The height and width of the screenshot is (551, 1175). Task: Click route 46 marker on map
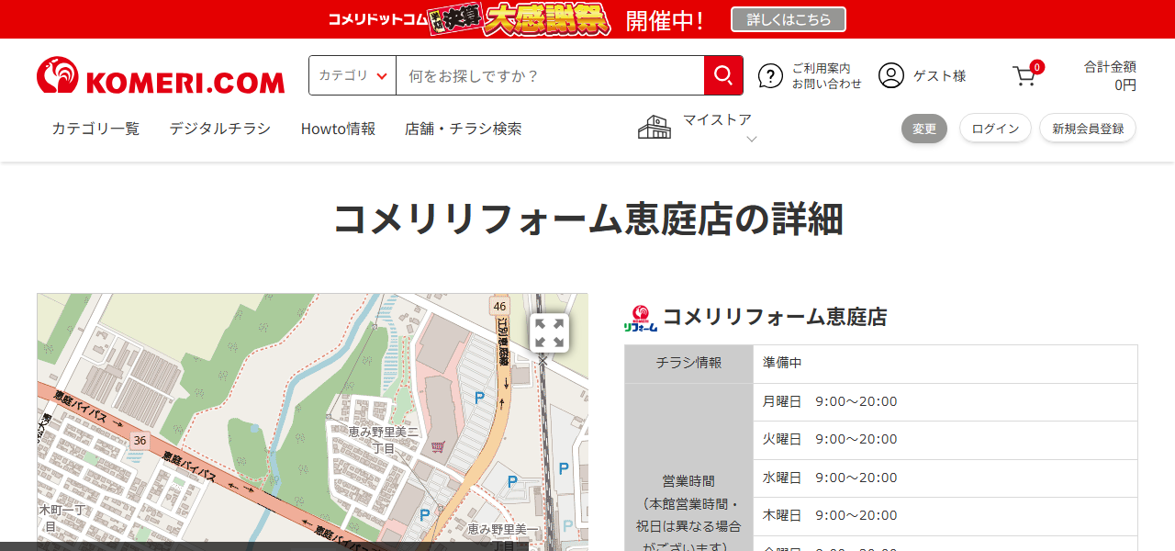tap(499, 306)
